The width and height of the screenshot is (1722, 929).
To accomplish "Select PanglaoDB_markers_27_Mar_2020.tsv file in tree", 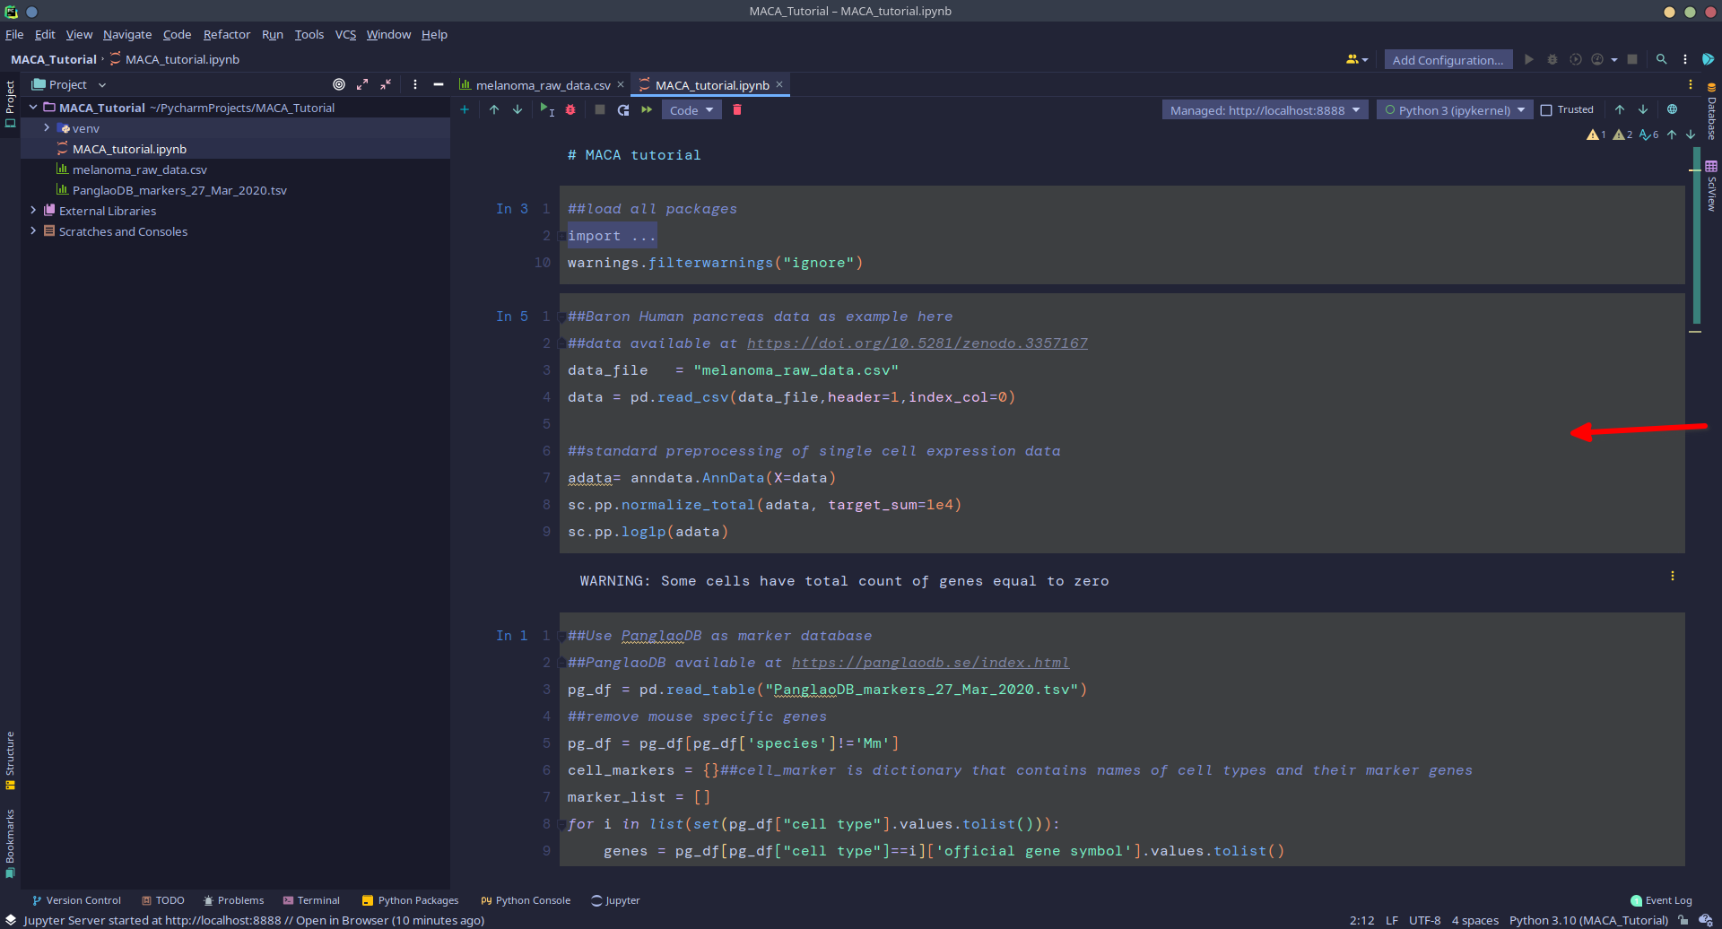I will tap(179, 190).
